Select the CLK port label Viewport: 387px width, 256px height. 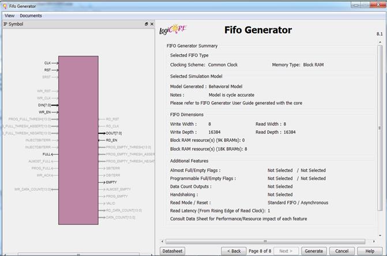pos(47,63)
